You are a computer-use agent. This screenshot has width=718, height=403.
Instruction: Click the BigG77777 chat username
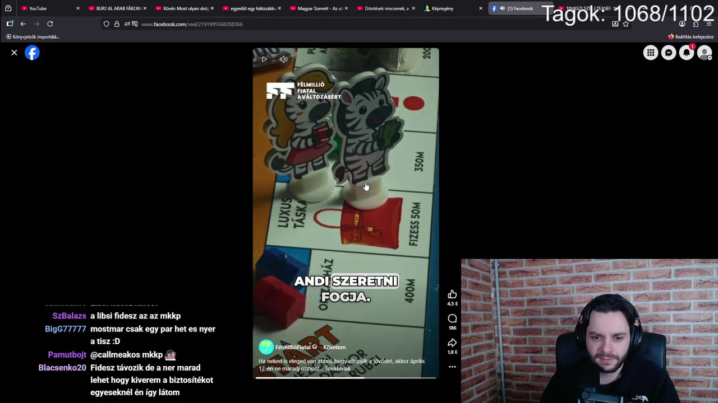tap(66, 329)
